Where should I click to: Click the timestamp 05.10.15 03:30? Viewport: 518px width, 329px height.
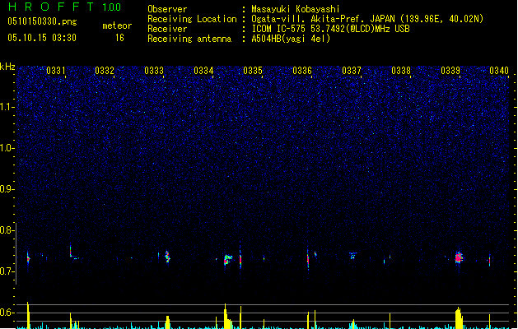[42, 37]
